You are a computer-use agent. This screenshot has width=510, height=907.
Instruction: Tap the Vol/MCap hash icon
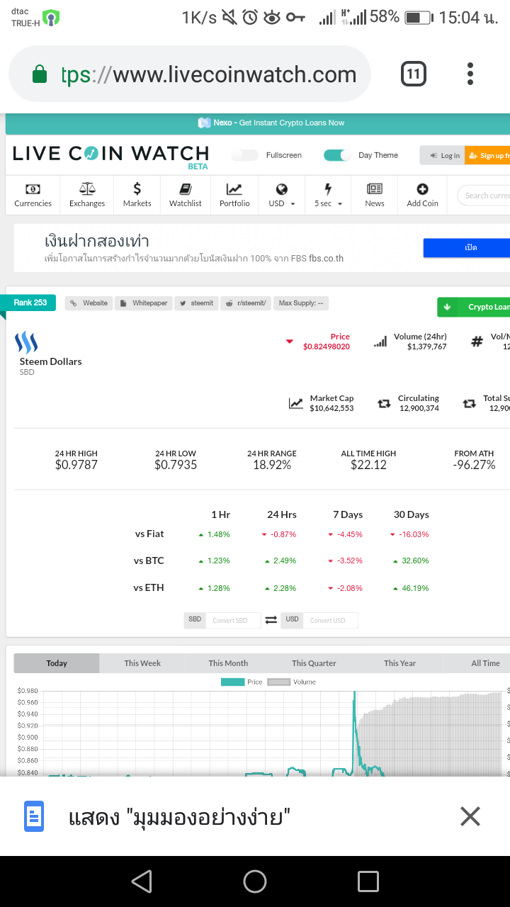[477, 342]
